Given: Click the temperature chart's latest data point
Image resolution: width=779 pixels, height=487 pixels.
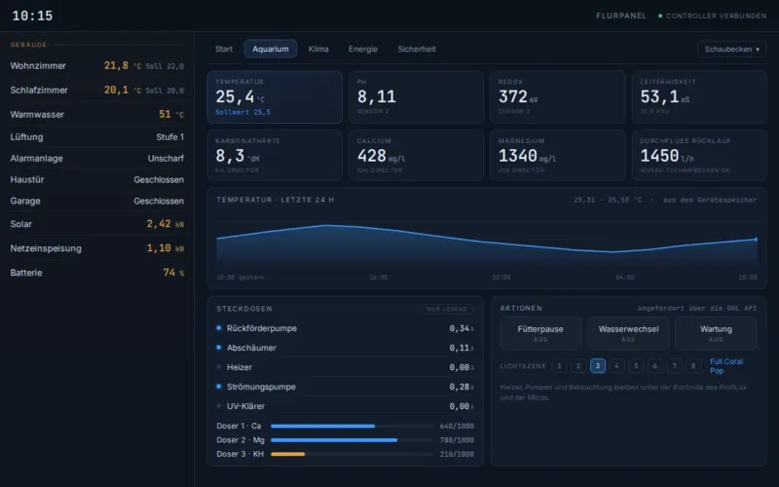Looking at the screenshot, I should click(x=757, y=240).
